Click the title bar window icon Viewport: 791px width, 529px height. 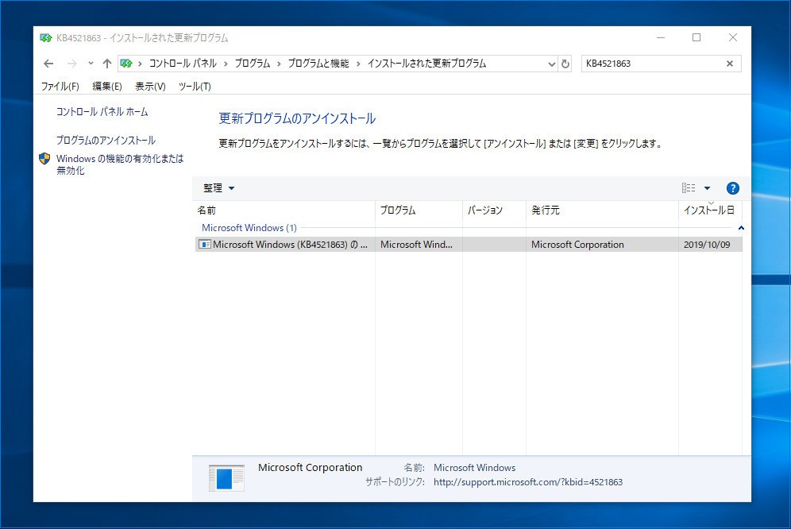pos(46,38)
